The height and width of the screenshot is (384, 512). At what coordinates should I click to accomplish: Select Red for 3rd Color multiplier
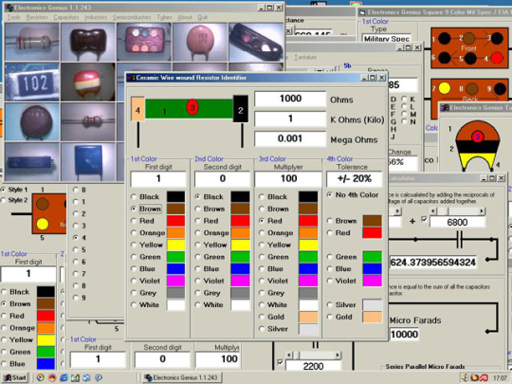(262, 221)
